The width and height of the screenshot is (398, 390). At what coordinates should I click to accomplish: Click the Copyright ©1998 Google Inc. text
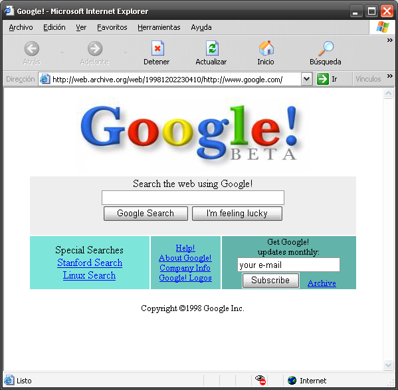click(193, 308)
